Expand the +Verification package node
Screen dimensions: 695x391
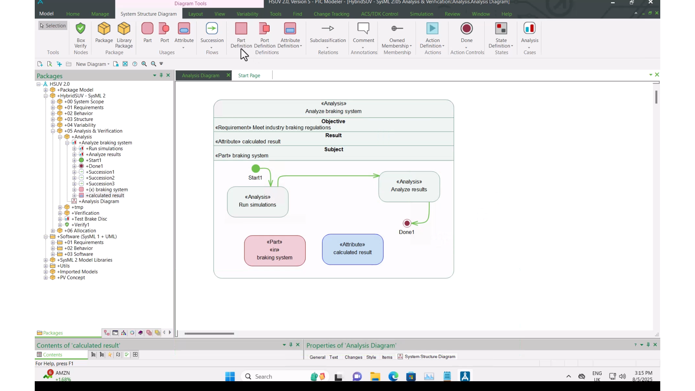(60, 213)
